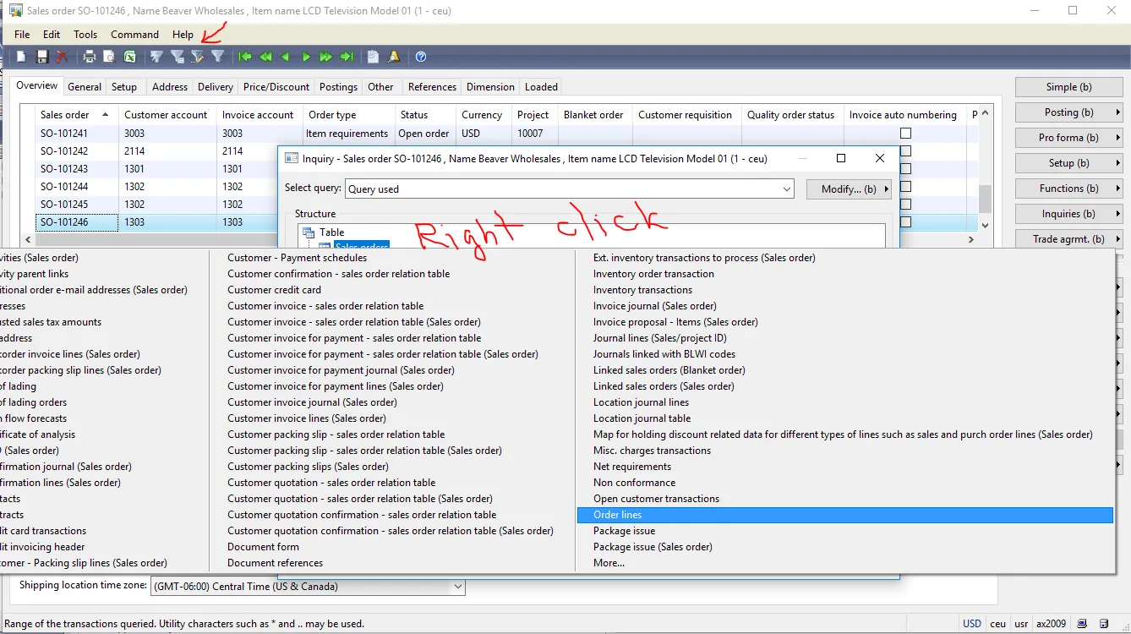This screenshot has width=1131, height=634.
Task: Expand the Inquiries (b) menu button
Action: click(1068, 214)
